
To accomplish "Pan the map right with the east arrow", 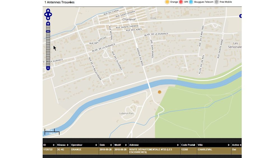I will pos(50,15).
